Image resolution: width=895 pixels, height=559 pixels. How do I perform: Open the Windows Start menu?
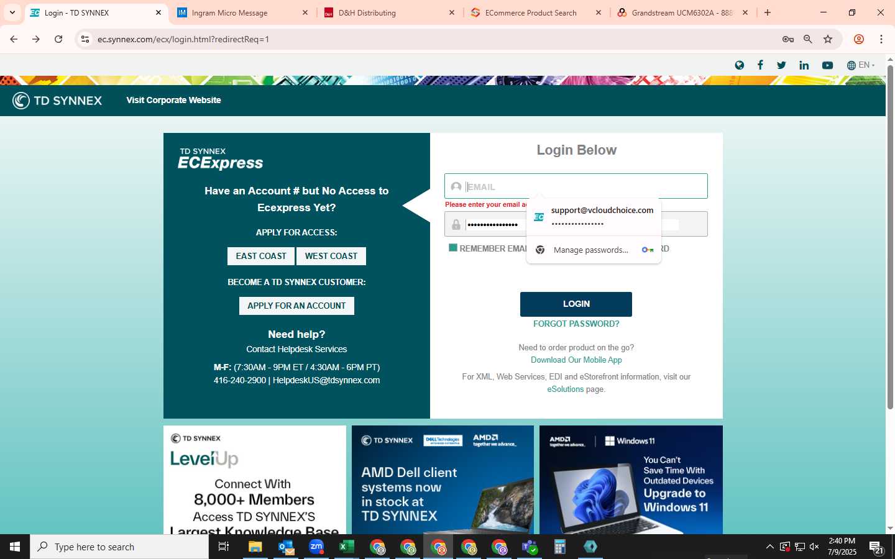15,547
